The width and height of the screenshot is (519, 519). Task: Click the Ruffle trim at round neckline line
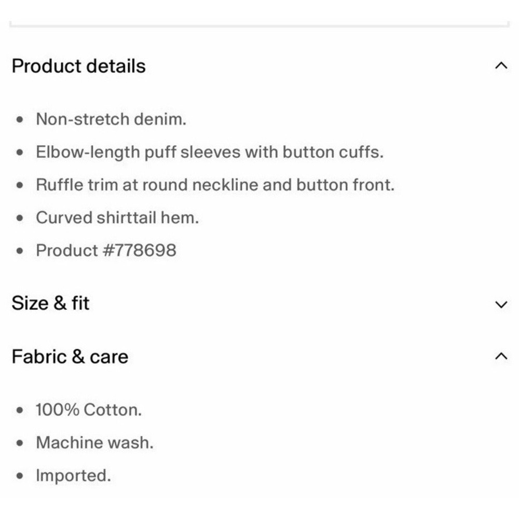(x=215, y=185)
